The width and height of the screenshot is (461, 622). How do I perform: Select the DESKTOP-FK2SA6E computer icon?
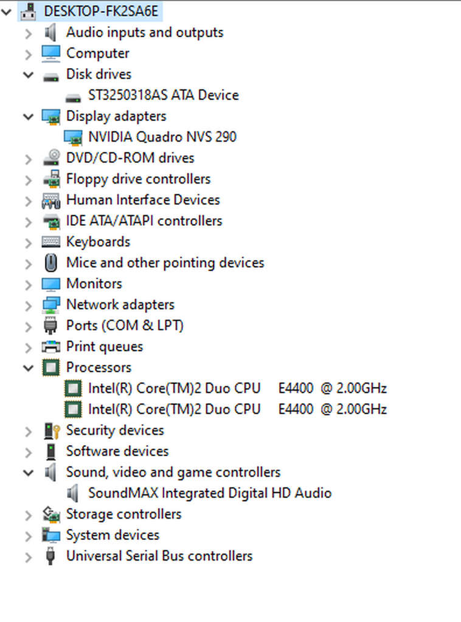tap(27, 11)
